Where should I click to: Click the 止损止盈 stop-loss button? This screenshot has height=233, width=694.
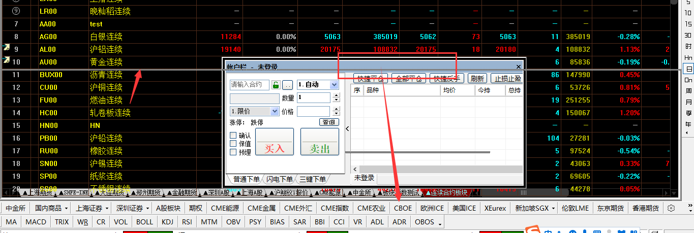pyautogui.click(x=507, y=79)
